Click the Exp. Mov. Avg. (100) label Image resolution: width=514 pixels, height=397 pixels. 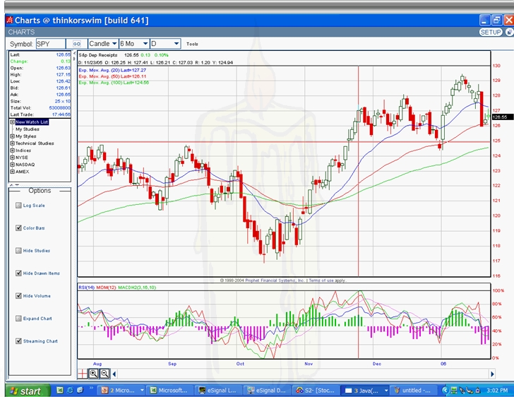[x=114, y=83]
